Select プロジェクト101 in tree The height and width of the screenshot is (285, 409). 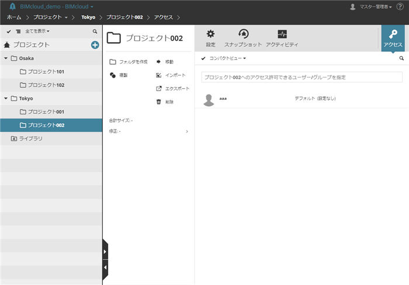coord(51,72)
